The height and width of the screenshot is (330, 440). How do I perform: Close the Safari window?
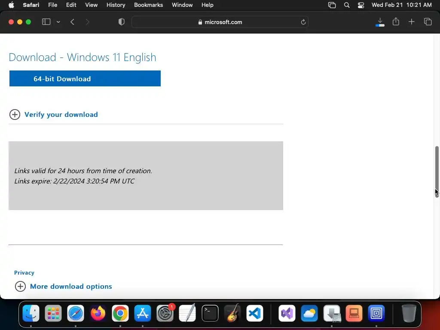11,22
